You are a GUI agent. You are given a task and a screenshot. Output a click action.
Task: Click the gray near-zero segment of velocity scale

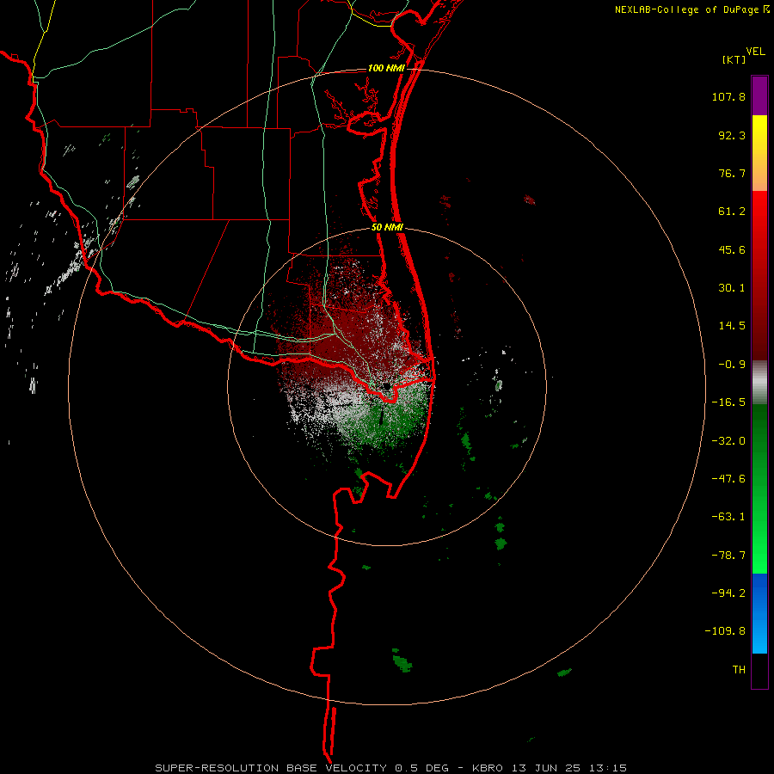pos(759,383)
